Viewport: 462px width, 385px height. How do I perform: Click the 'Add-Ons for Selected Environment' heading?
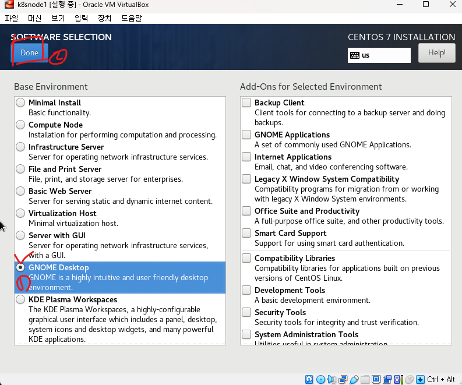(x=311, y=87)
